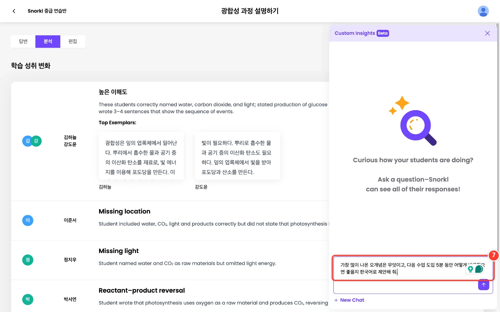
Task: Switch to the 답변 tab
Action: click(23, 41)
